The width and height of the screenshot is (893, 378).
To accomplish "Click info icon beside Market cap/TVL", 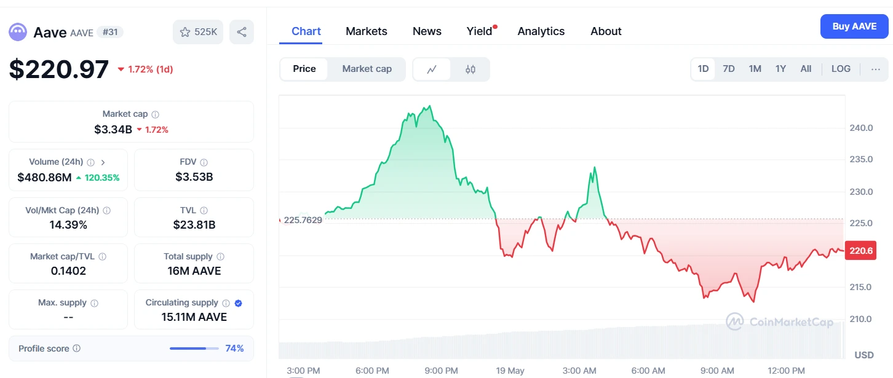I will (103, 257).
